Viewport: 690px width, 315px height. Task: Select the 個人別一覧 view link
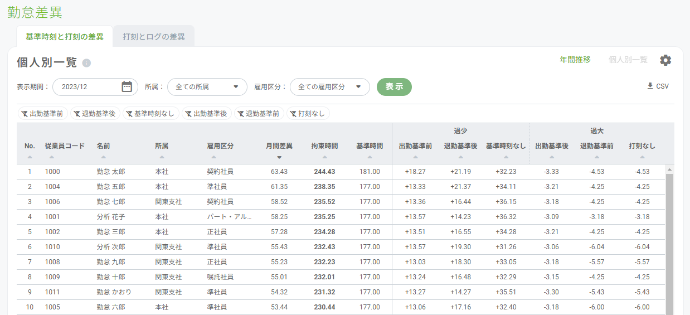tap(628, 60)
